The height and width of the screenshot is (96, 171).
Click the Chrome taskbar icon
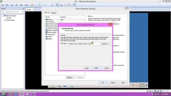point(10,94)
